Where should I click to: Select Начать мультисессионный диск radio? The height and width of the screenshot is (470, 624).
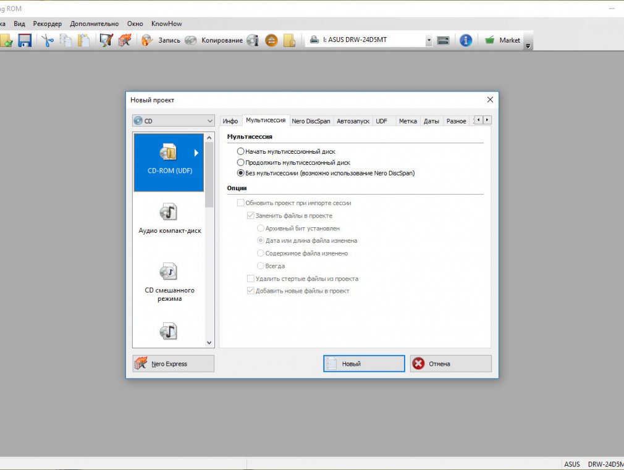tap(240, 151)
